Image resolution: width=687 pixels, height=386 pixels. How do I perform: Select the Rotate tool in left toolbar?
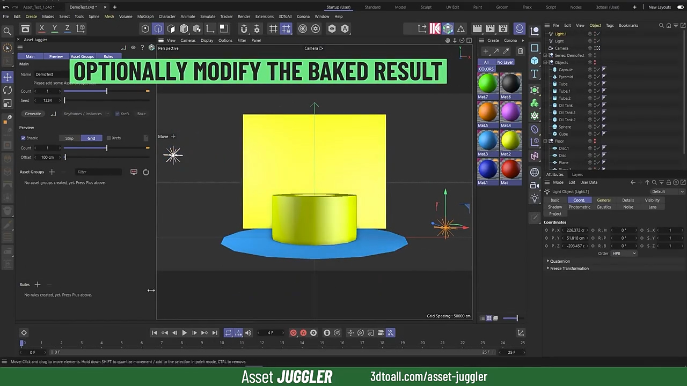(8, 90)
